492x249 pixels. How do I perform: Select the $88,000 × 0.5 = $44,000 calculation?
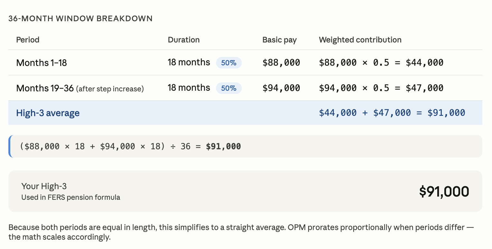pyautogui.click(x=381, y=63)
